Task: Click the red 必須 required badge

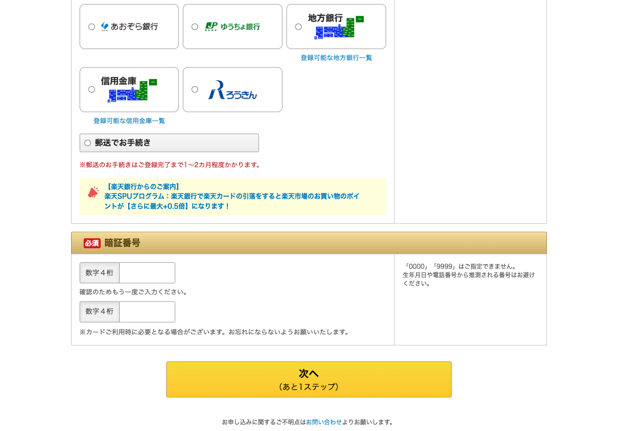Action: (x=92, y=243)
